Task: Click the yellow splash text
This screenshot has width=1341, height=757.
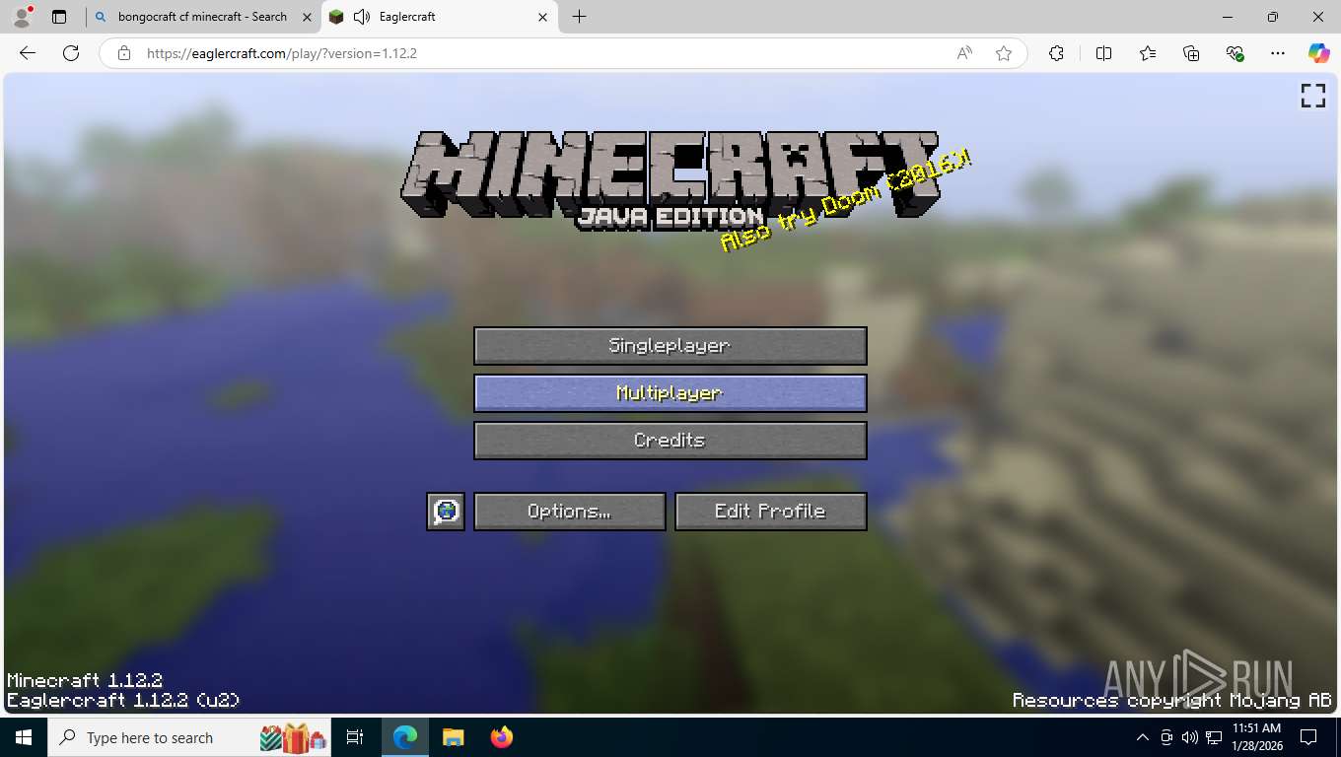Action: (846, 201)
